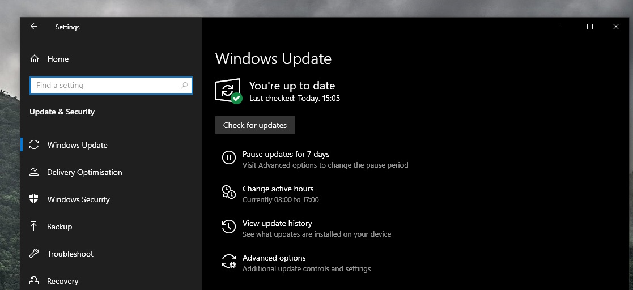The width and height of the screenshot is (633, 290).
Task: Open Advanced options link
Action: [274, 258]
